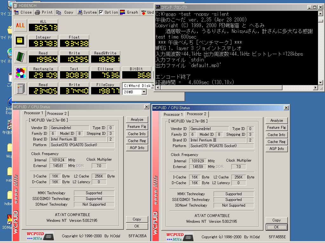
Task: Run the video graphics benchmark icon
Action: click(x=20, y=73)
